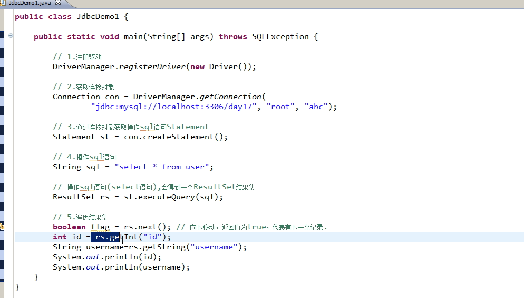Click the comment '// 4.操作sql语句'
The image size is (524, 298).
84,157
